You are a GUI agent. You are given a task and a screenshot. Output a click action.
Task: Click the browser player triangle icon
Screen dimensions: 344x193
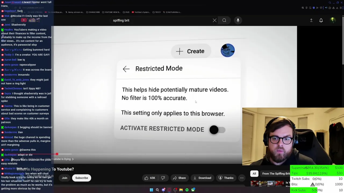[x=317, y=8]
